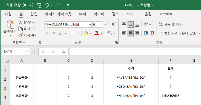Click 복사 (Copy) button
Image resolution: width=201 pixels, height=105 pixels.
click(24, 29)
